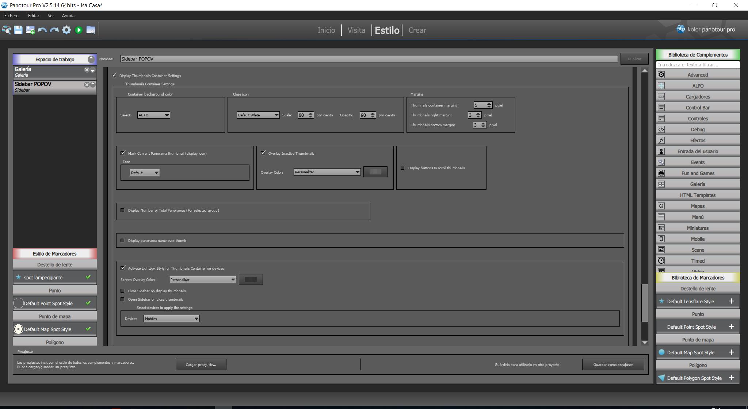748x409 pixels.
Task: Click Guardar como preajuste button
Action: tap(613, 364)
